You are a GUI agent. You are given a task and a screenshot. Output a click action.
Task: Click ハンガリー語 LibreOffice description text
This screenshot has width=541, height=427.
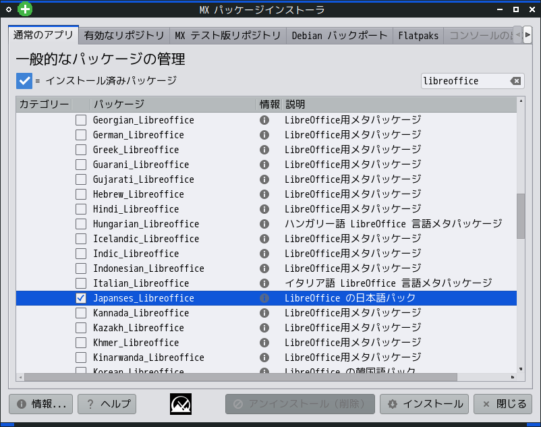click(x=393, y=224)
